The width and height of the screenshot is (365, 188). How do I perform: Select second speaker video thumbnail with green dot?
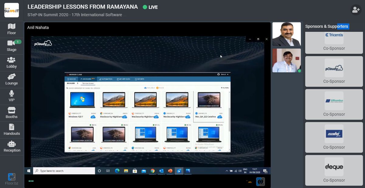click(287, 60)
